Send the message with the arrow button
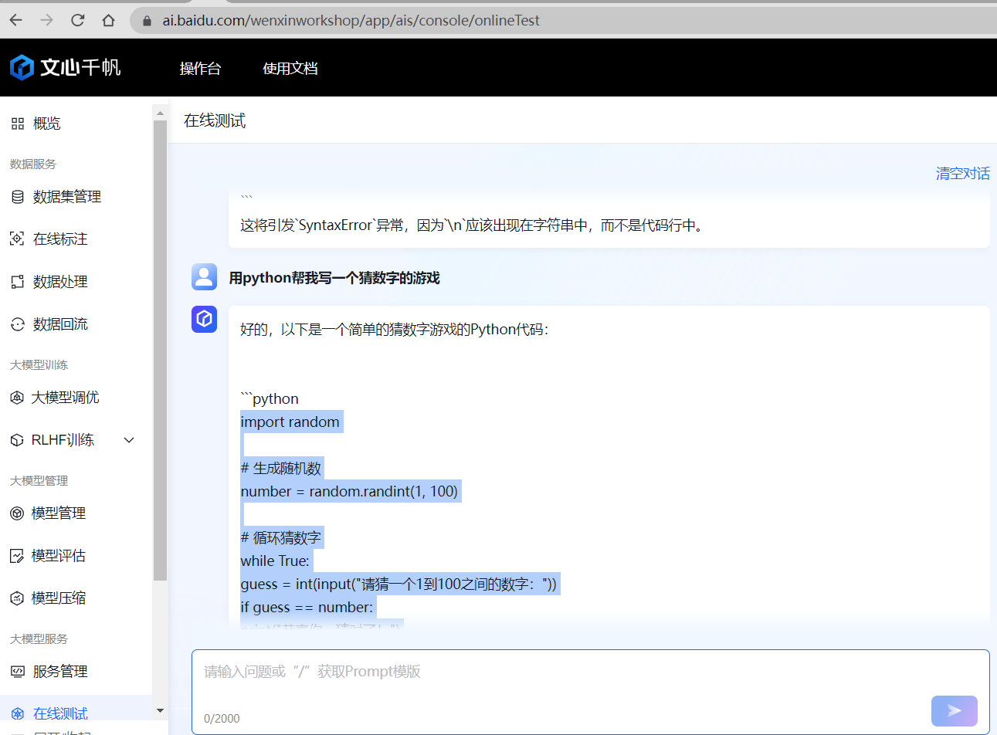 (955, 711)
